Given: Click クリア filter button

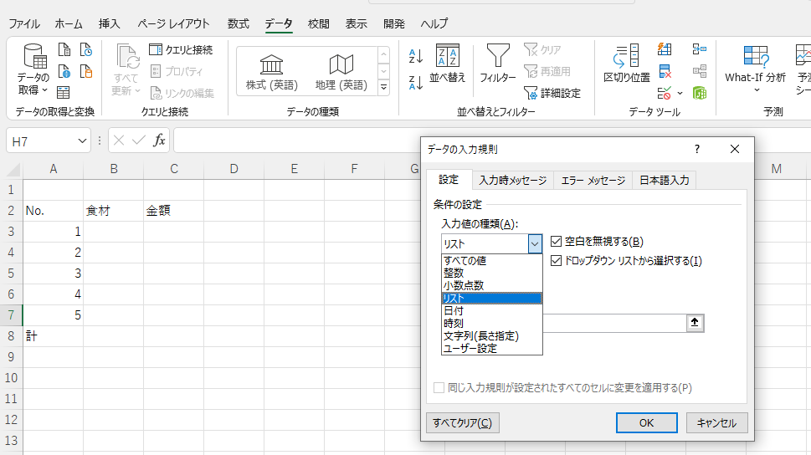Looking at the screenshot, I should pos(542,49).
